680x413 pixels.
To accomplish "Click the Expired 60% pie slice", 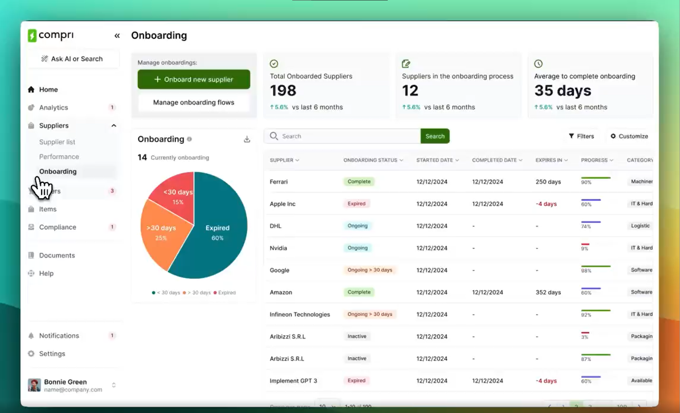I will tap(218, 234).
